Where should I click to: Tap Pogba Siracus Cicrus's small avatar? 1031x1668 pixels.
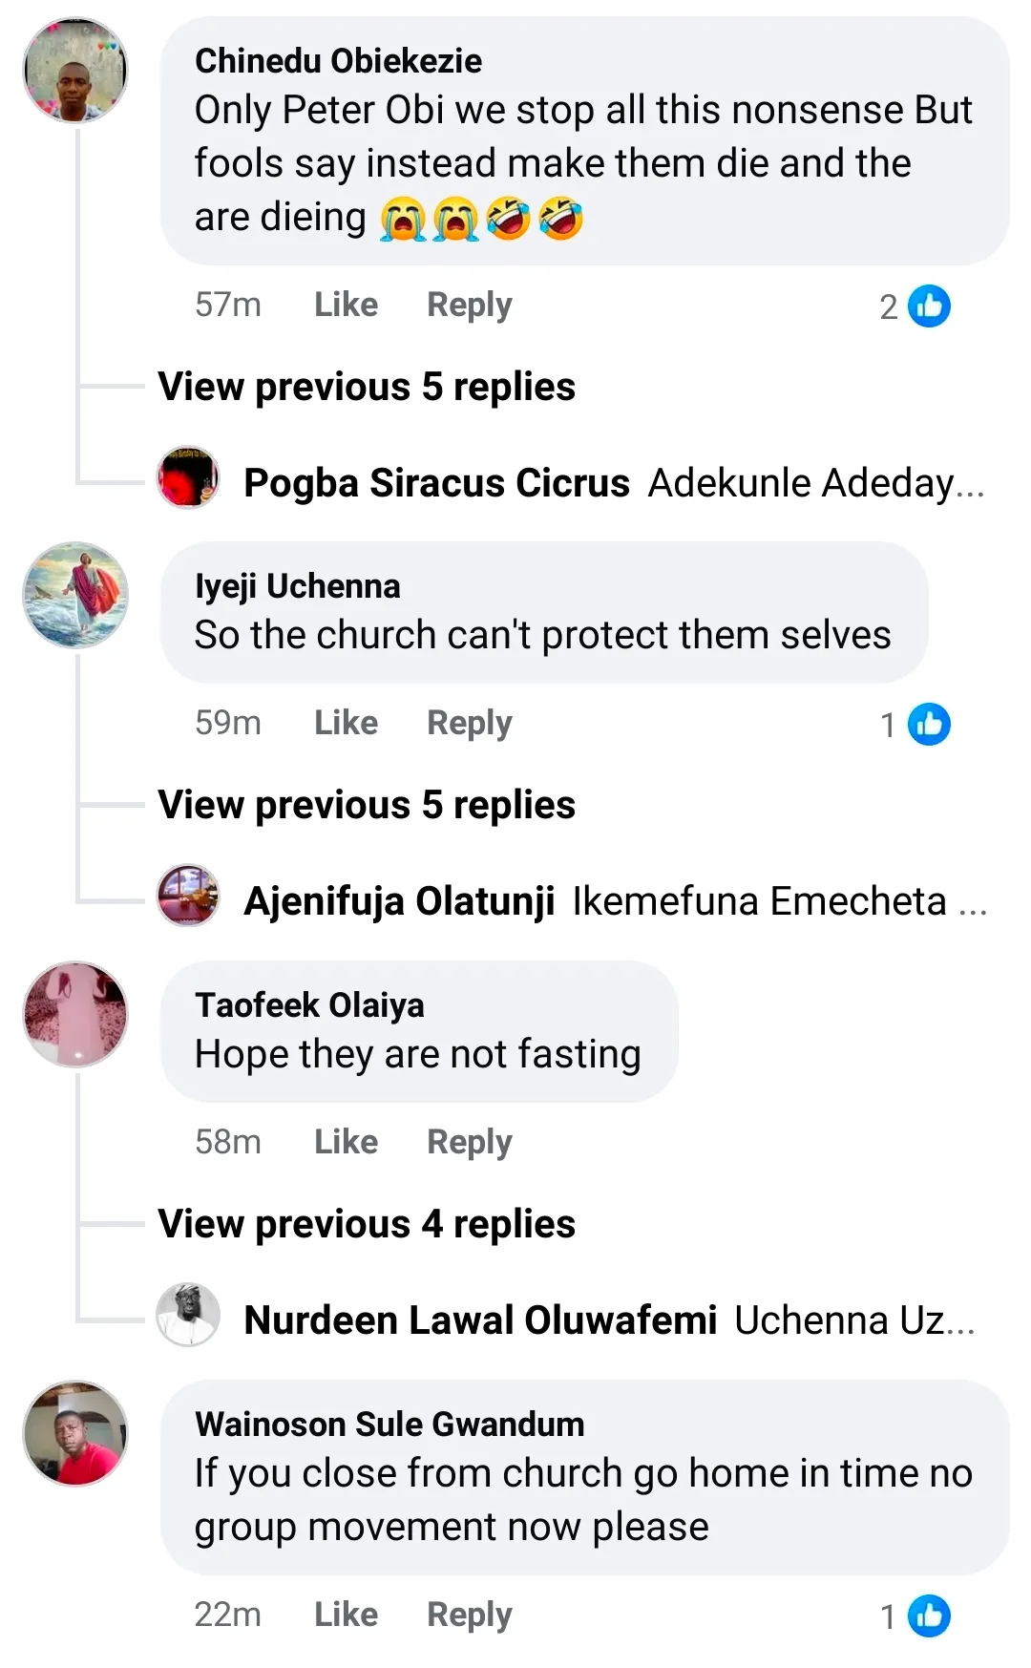tap(188, 477)
